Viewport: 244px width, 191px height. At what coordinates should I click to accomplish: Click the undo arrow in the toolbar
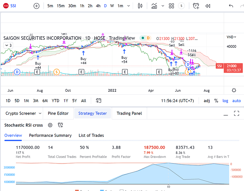pos(231,6)
